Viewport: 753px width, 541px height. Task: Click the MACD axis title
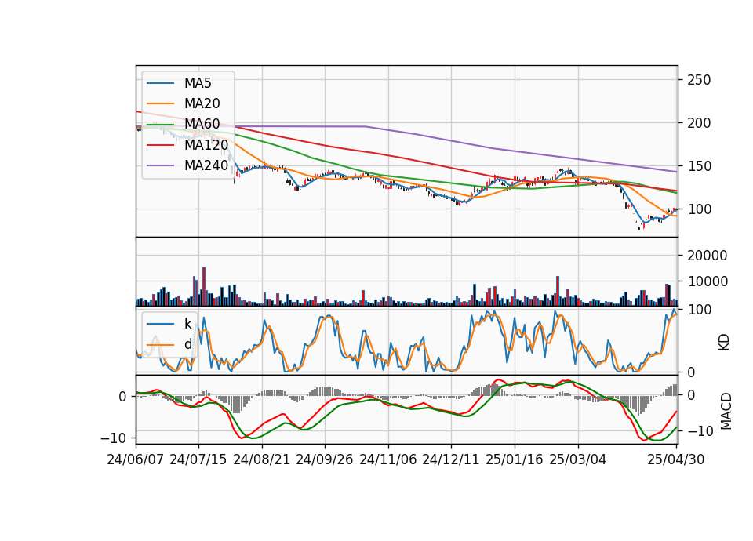(726, 411)
